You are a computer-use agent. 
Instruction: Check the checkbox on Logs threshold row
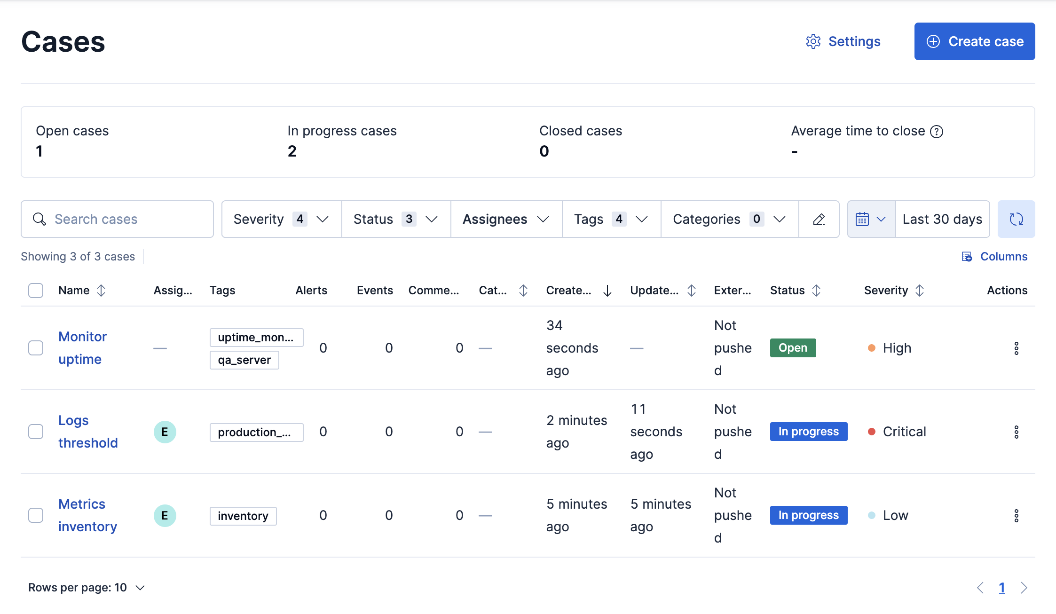(x=36, y=432)
